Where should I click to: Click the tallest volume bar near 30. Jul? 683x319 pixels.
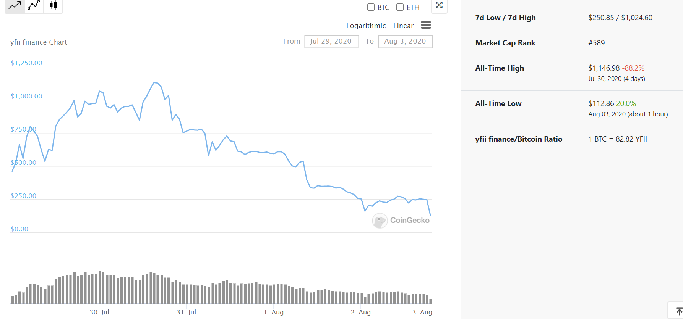tap(100, 288)
